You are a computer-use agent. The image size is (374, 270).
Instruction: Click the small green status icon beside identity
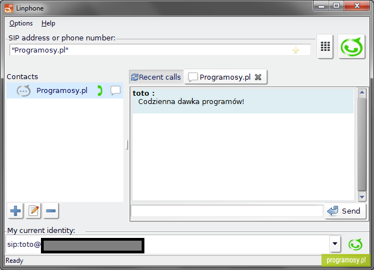coord(355,244)
